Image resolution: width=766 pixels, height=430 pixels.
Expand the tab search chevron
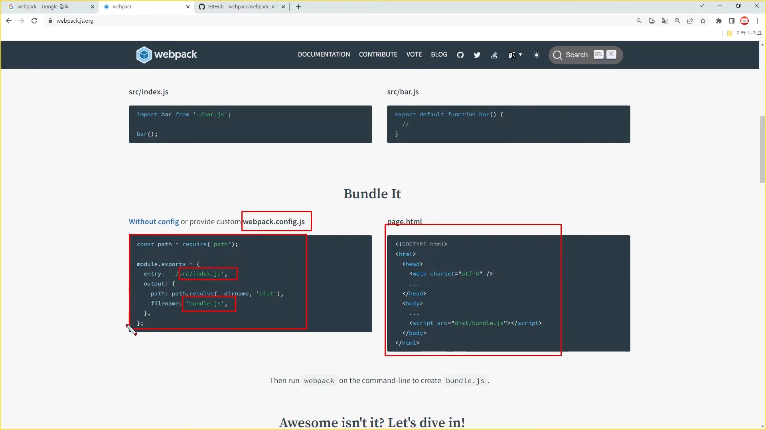(x=702, y=6)
